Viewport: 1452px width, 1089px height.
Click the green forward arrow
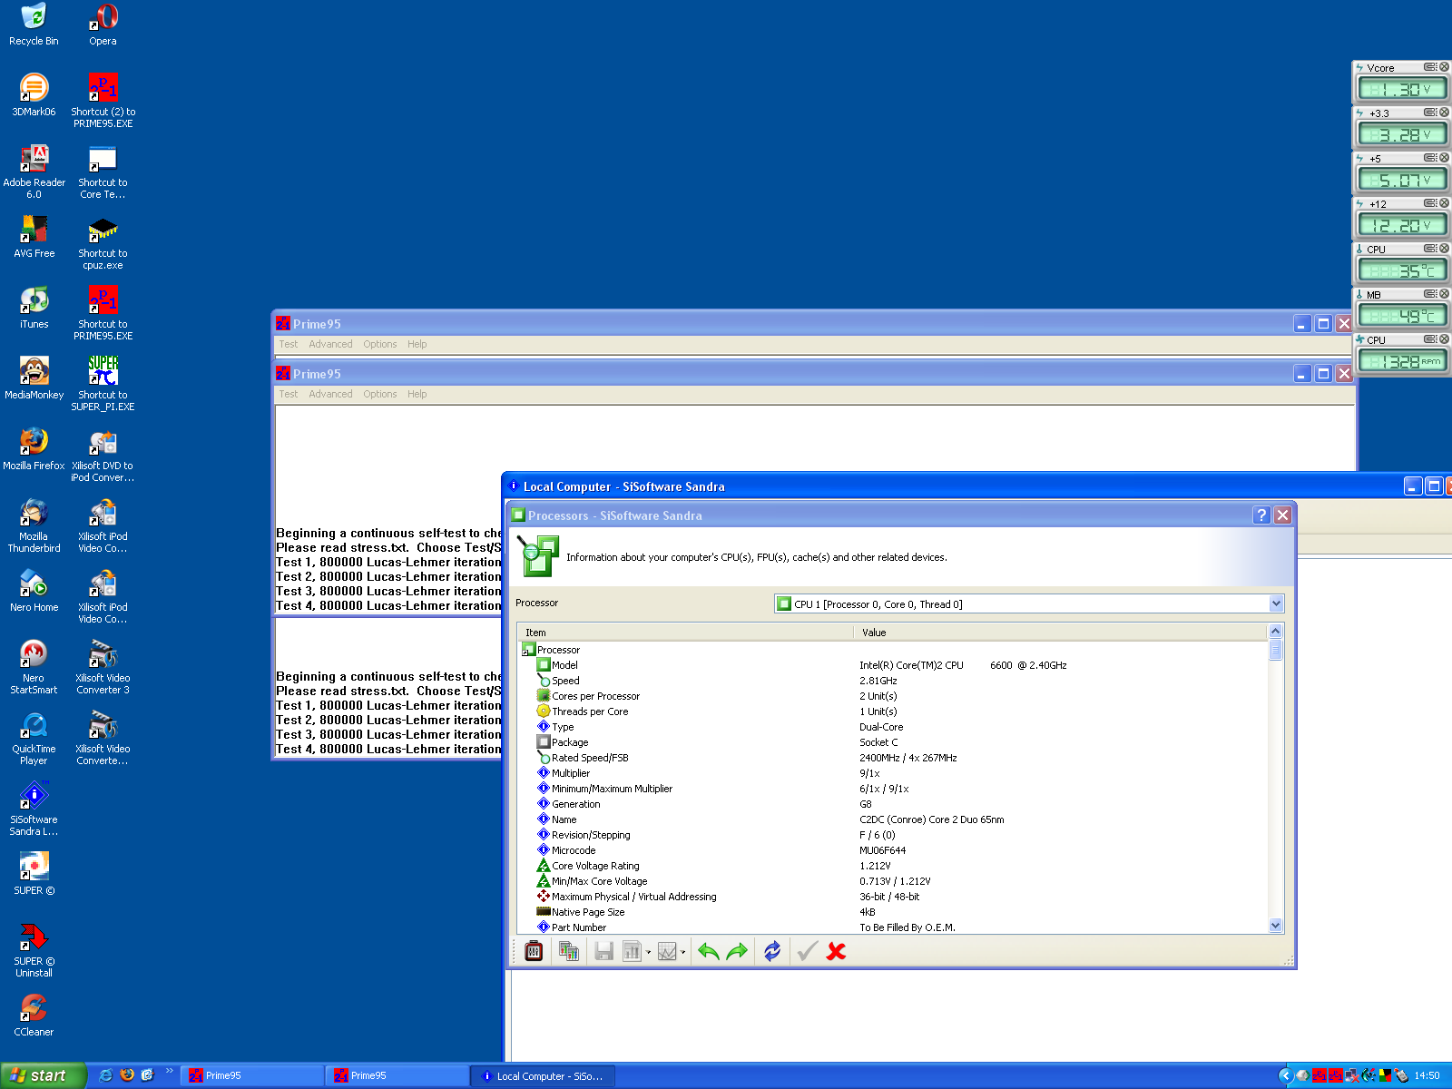pyautogui.click(x=737, y=951)
